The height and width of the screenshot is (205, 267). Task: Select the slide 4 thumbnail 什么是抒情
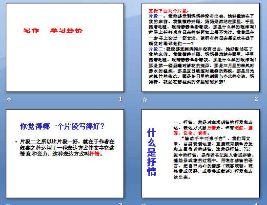coord(201,154)
